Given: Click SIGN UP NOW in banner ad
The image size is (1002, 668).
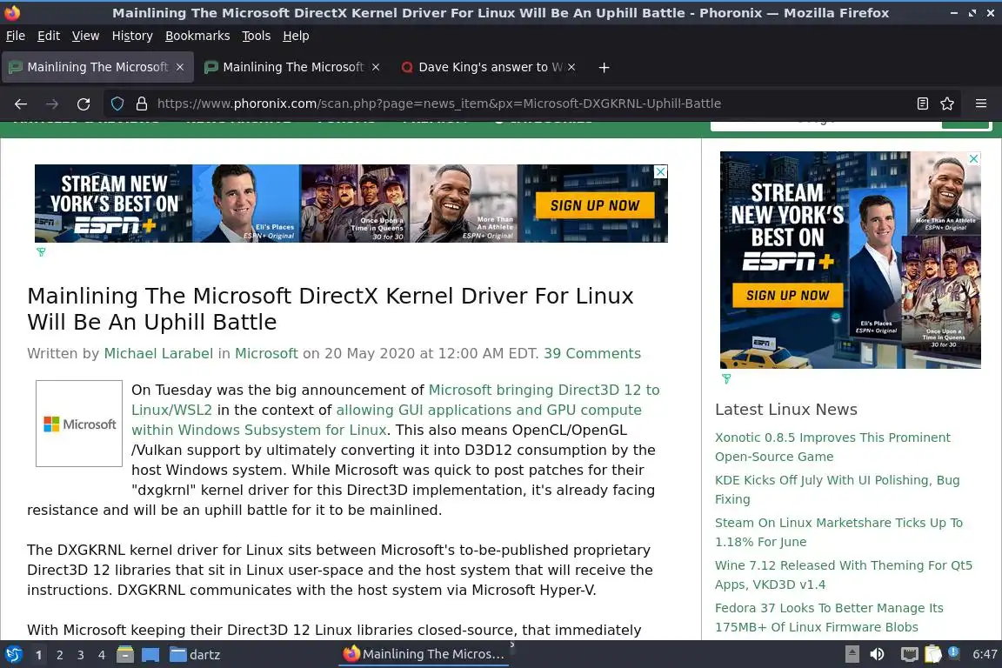Looking at the screenshot, I should tap(595, 205).
